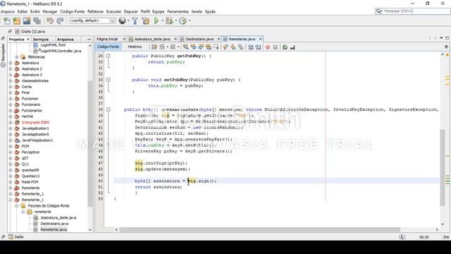Shift line left icon in editor toolbar
Viewport: 451px width, 254px height.
point(251,47)
